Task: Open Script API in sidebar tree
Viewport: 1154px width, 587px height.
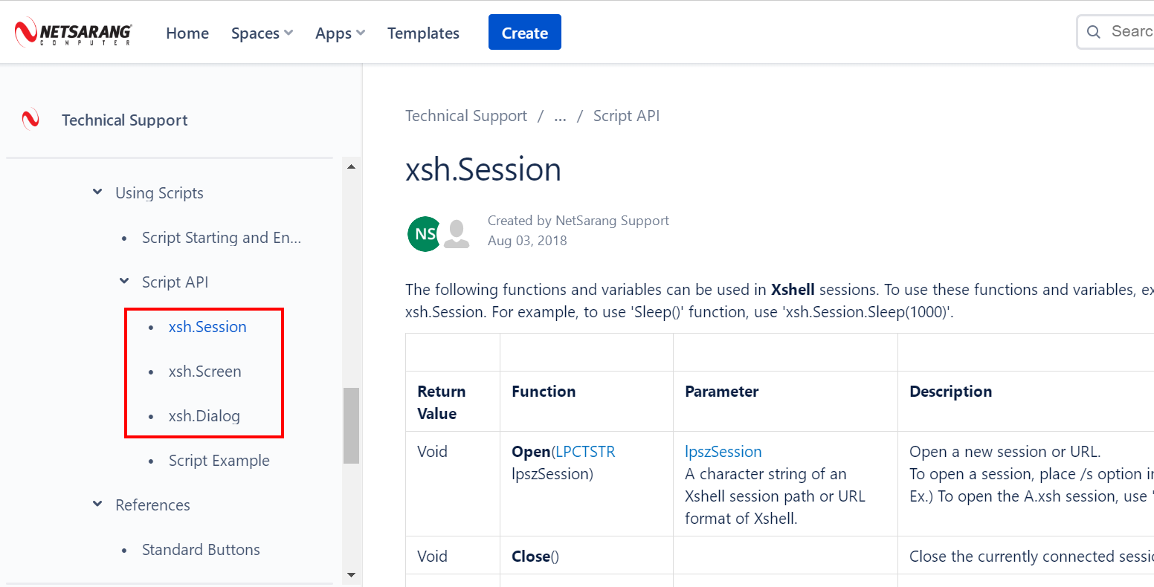Action: tap(175, 282)
